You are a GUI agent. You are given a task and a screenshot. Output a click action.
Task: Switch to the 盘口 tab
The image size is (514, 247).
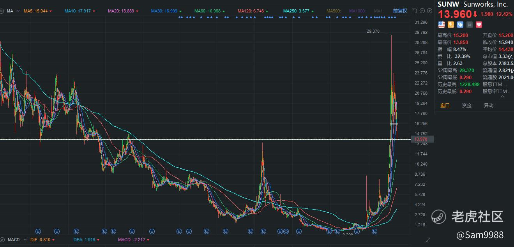coord(445,105)
